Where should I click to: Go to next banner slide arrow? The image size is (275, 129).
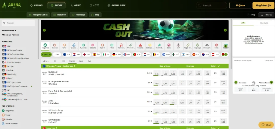tap(225, 30)
